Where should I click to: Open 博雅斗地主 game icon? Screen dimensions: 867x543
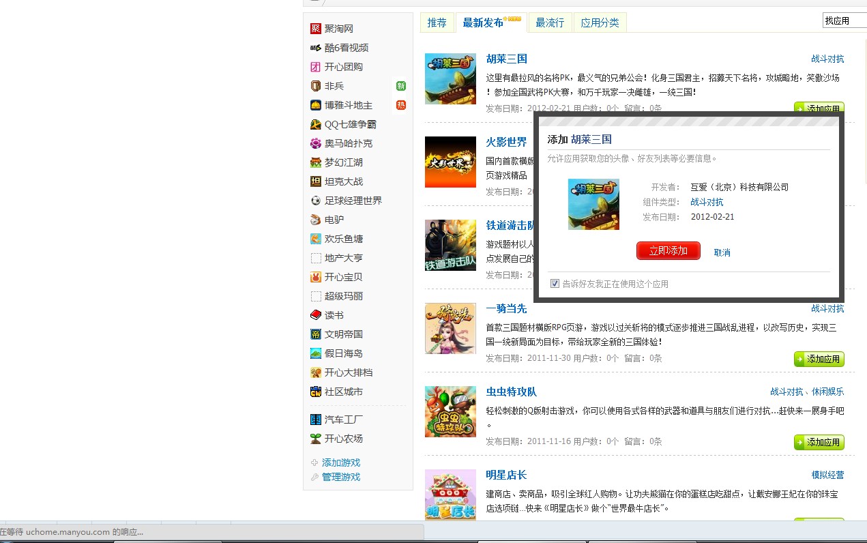[315, 105]
